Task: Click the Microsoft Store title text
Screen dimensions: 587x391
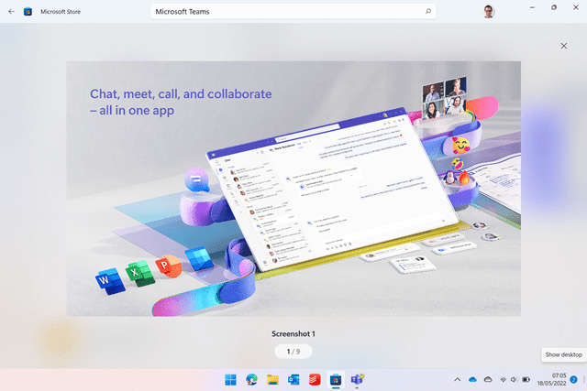Action: tap(61, 12)
